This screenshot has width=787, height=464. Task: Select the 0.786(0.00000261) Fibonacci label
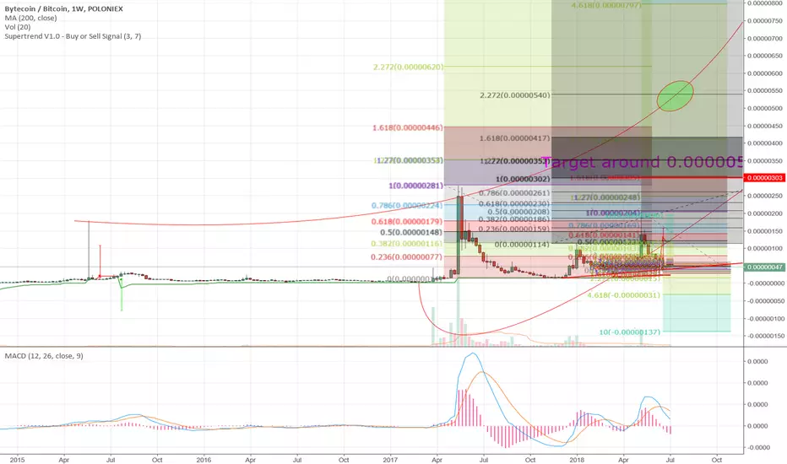514,193
